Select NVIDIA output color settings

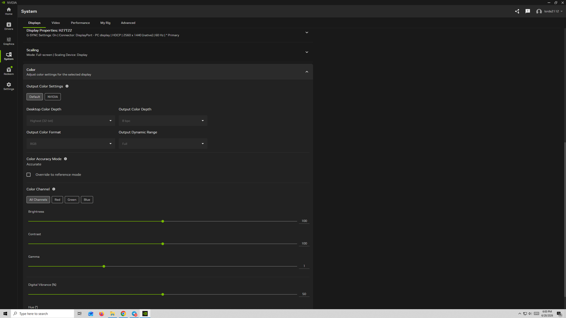pos(53,97)
